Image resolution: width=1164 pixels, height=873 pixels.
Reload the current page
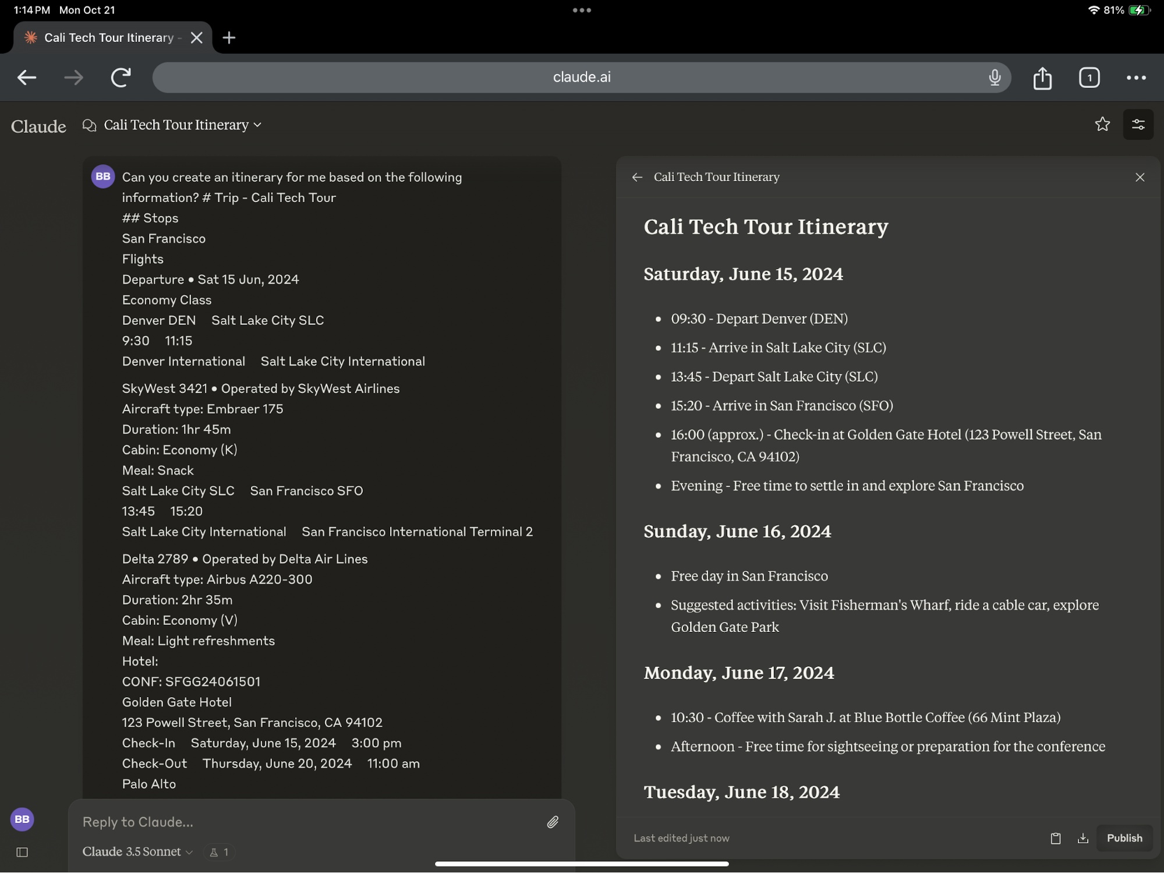121,77
